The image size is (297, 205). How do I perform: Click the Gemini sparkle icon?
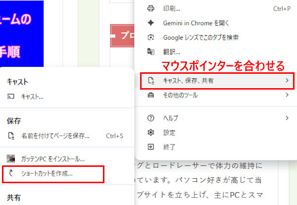(x=151, y=23)
